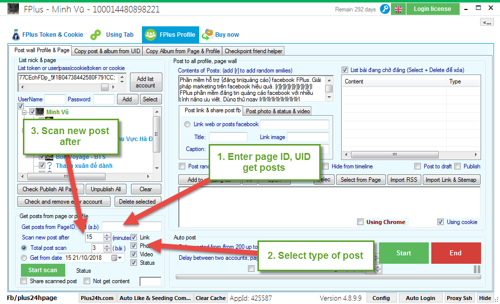Click the down arrow of the account tree scrollbar
Image resolution: width=500 pixels, height=304 pixels.
coord(157,168)
